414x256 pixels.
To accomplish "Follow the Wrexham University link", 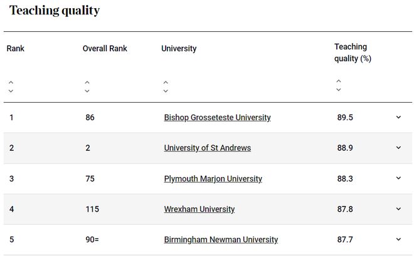I will (199, 209).
